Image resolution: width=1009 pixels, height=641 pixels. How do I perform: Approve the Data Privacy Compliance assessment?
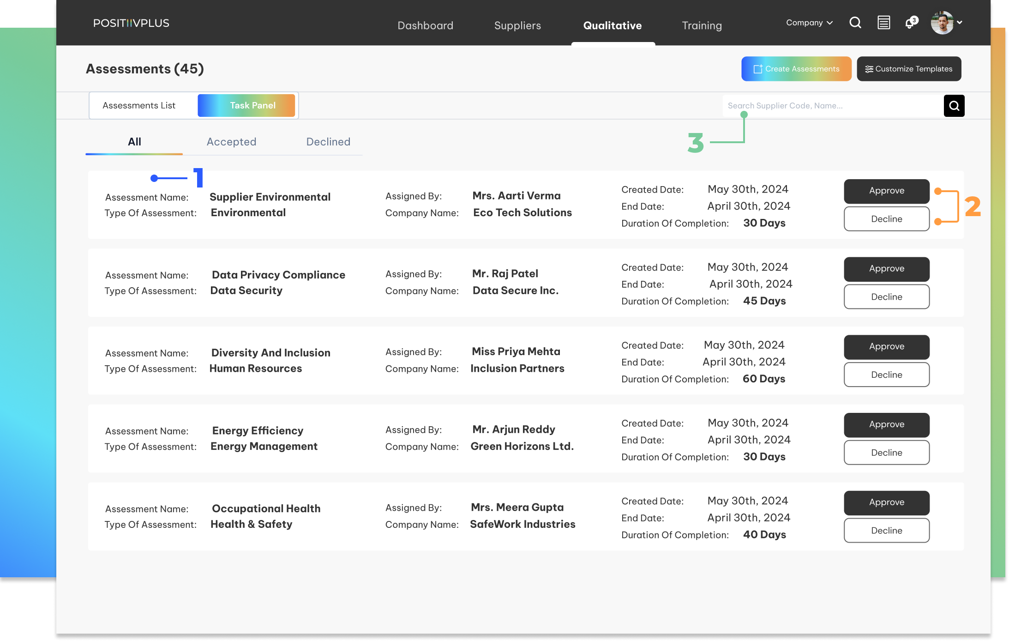click(886, 269)
